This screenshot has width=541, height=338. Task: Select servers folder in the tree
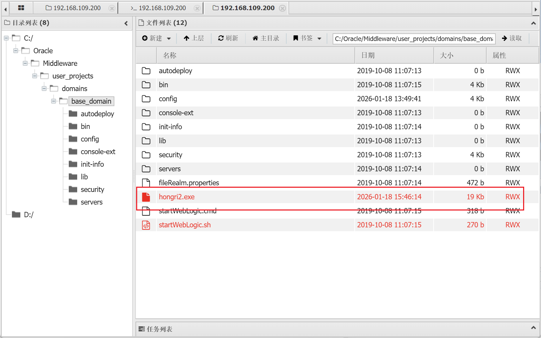(x=92, y=202)
